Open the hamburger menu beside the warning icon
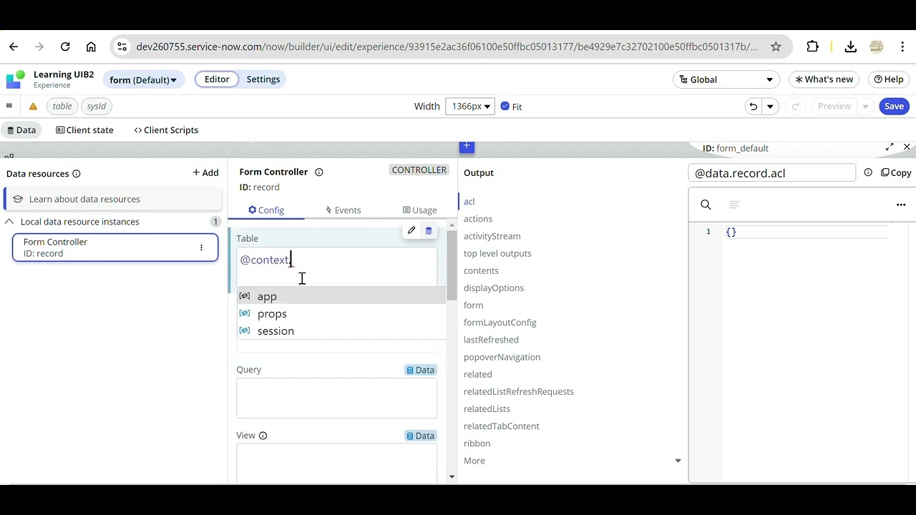916x515 pixels. [9, 106]
